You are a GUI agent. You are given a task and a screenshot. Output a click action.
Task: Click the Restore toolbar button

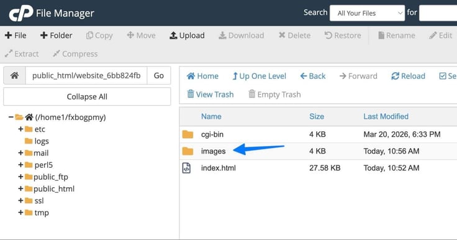pos(343,35)
